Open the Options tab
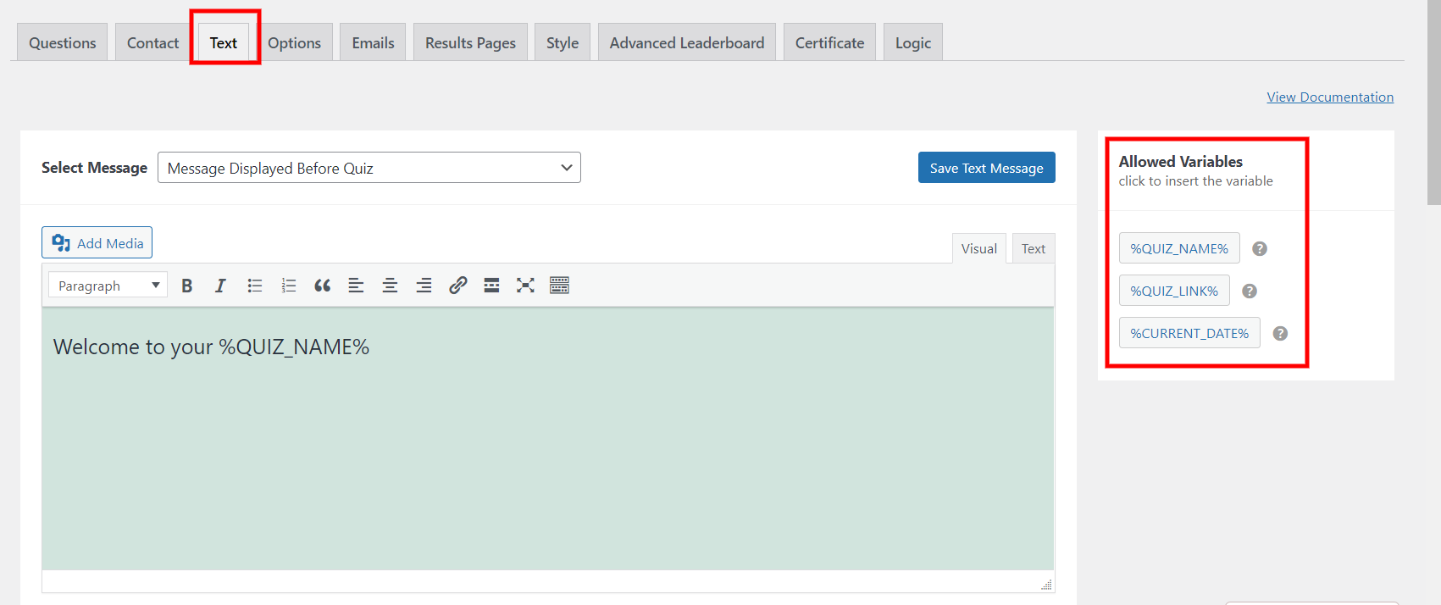Viewport: 1441px width, 605px height. point(295,42)
